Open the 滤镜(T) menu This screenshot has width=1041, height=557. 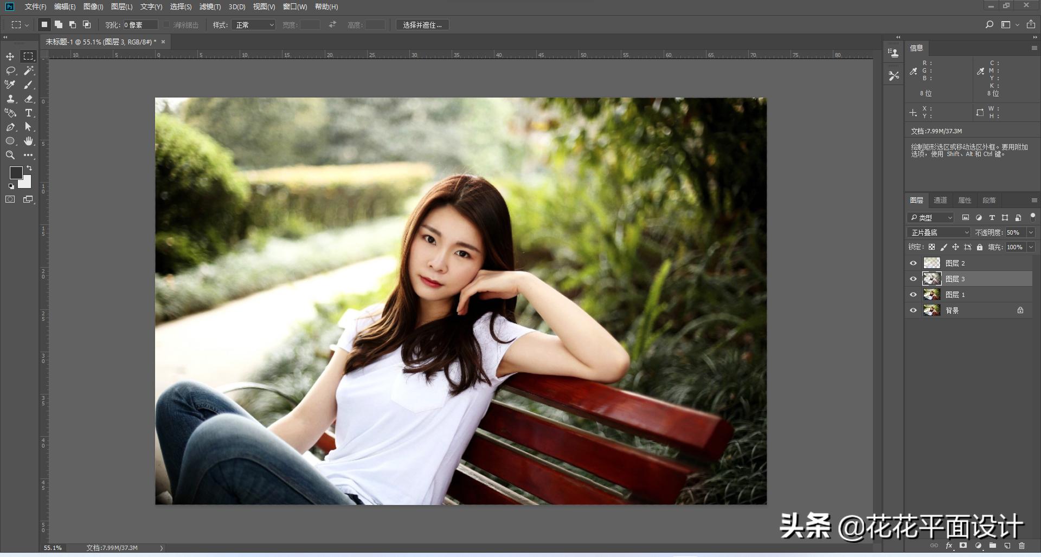(x=210, y=7)
